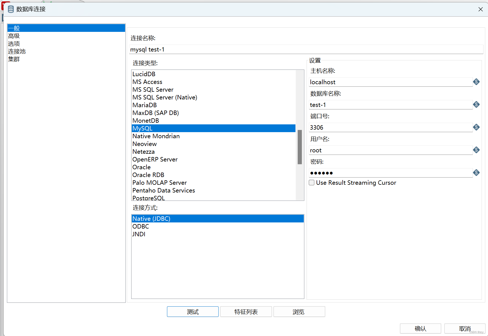488x336 pixels.
Task: Select Oracle RDB connection type
Action: [x=214, y=175]
